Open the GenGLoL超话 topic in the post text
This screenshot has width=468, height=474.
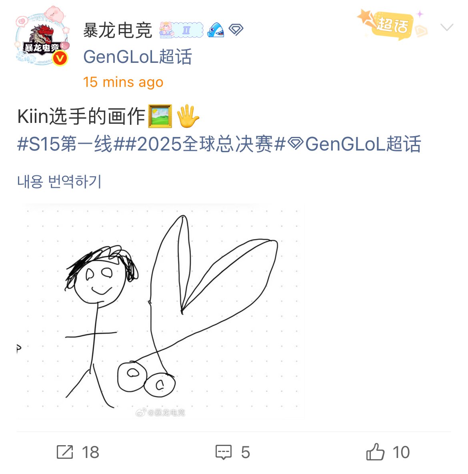click(x=354, y=144)
